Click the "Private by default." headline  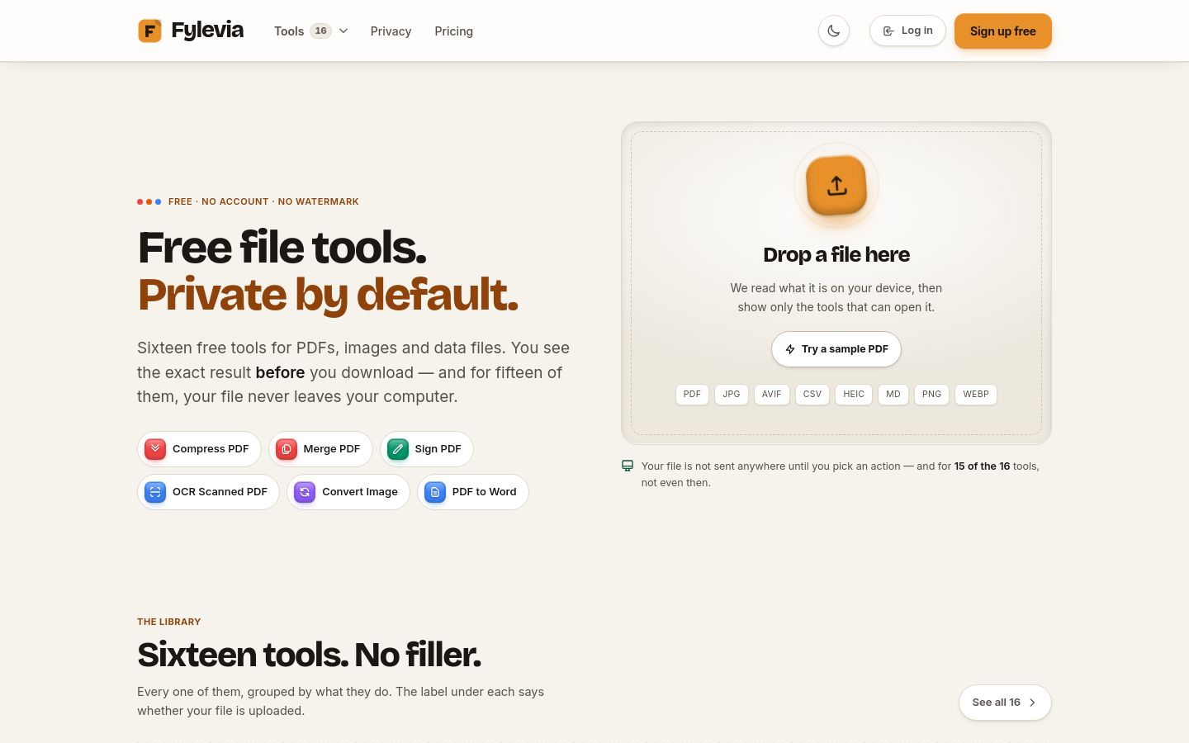coord(328,295)
